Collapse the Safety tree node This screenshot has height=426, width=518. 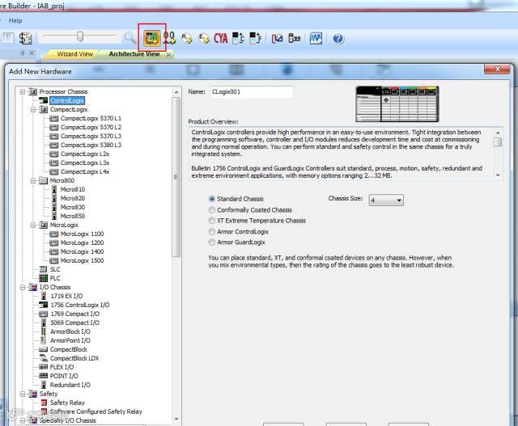pyautogui.click(x=23, y=394)
